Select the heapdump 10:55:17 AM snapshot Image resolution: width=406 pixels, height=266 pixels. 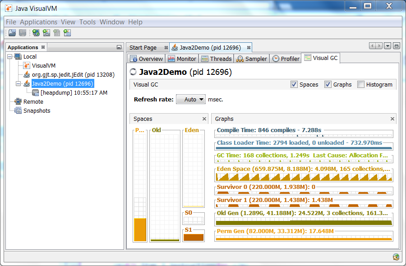pyautogui.click(x=68, y=92)
